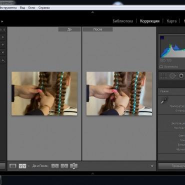Toggle the bottom filmstrip panel arrow
This screenshot has height=185, width=185.
92,173
